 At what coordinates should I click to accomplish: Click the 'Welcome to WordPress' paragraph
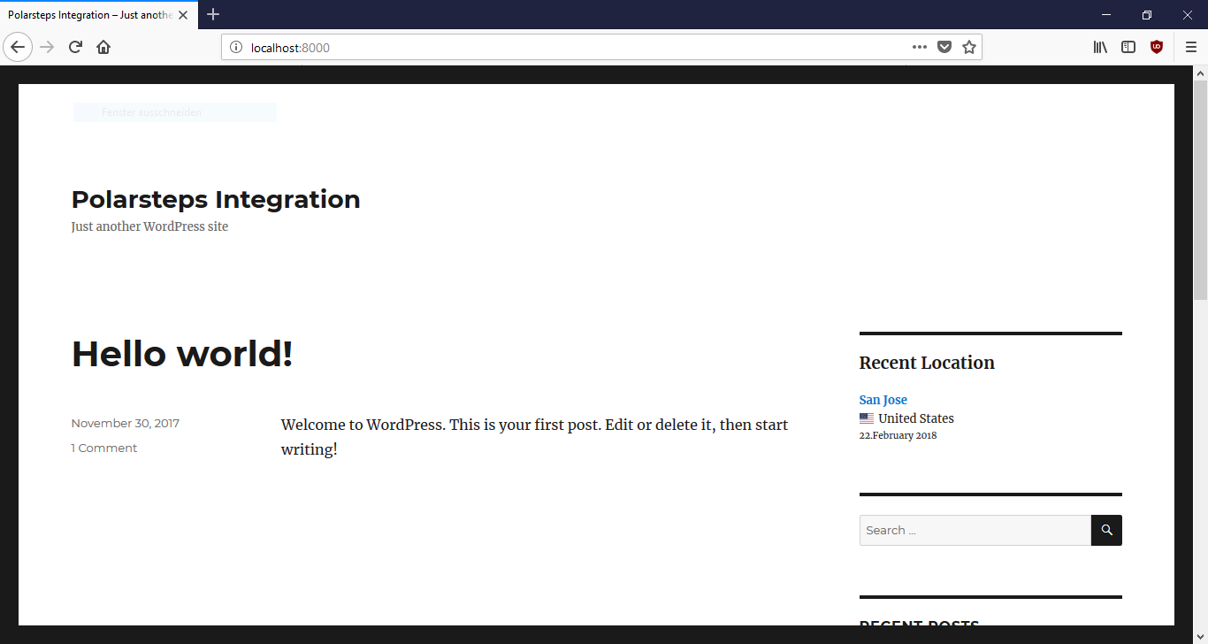click(535, 437)
